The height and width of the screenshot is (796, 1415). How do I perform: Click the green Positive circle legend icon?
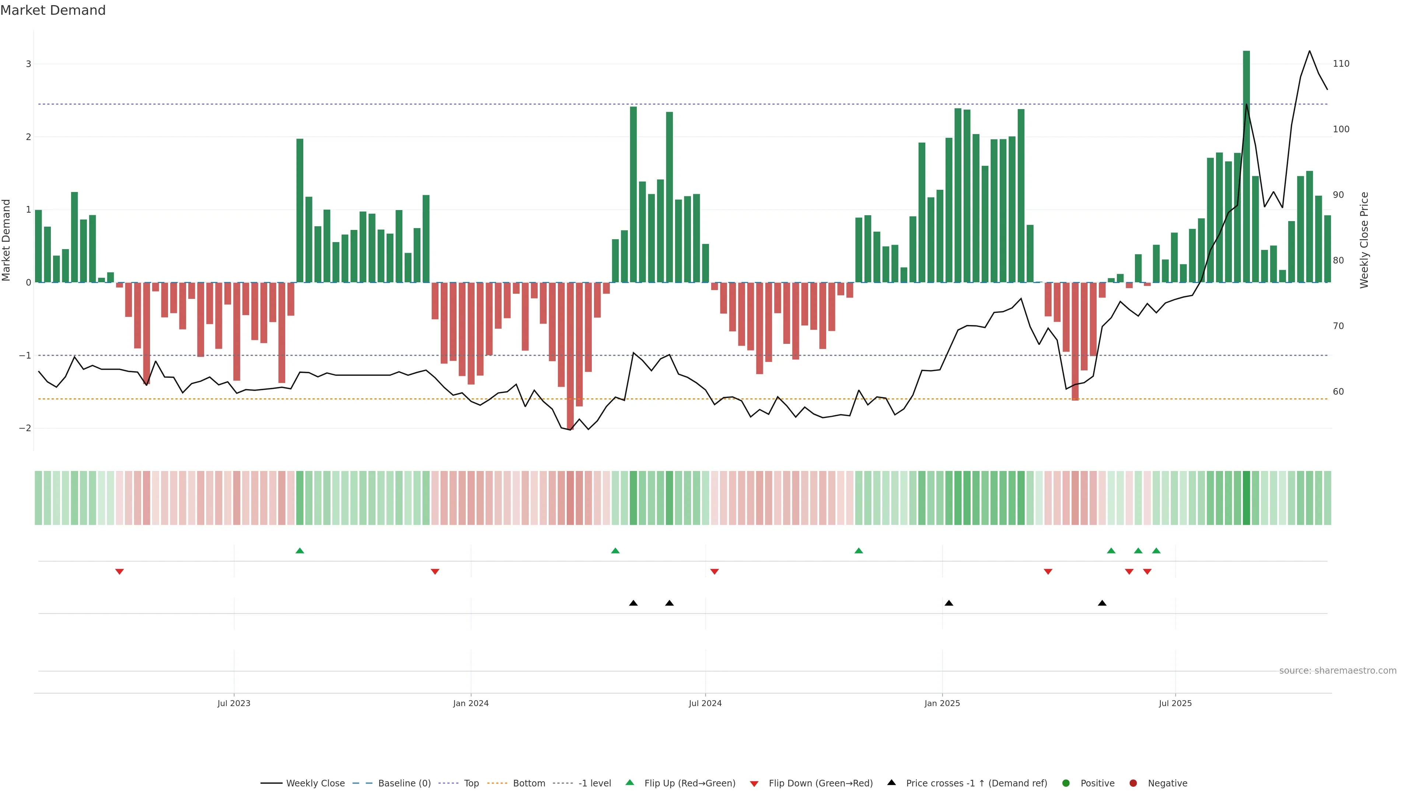[1066, 783]
